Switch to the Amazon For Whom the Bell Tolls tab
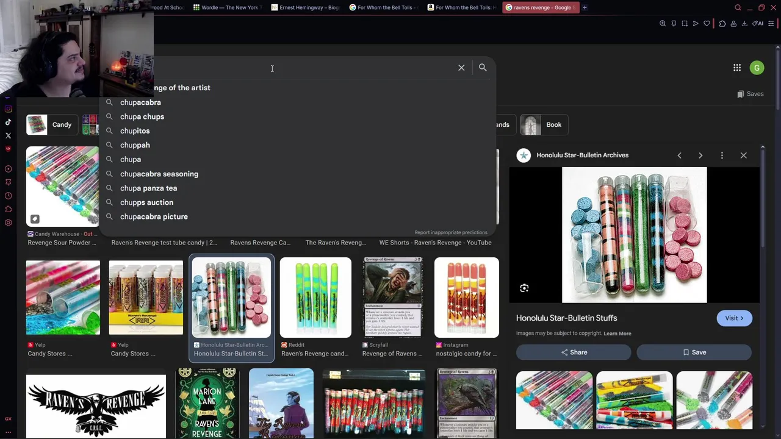Viewport: 781px width, 439px height. pyautogui.click(x=461, y=7)
